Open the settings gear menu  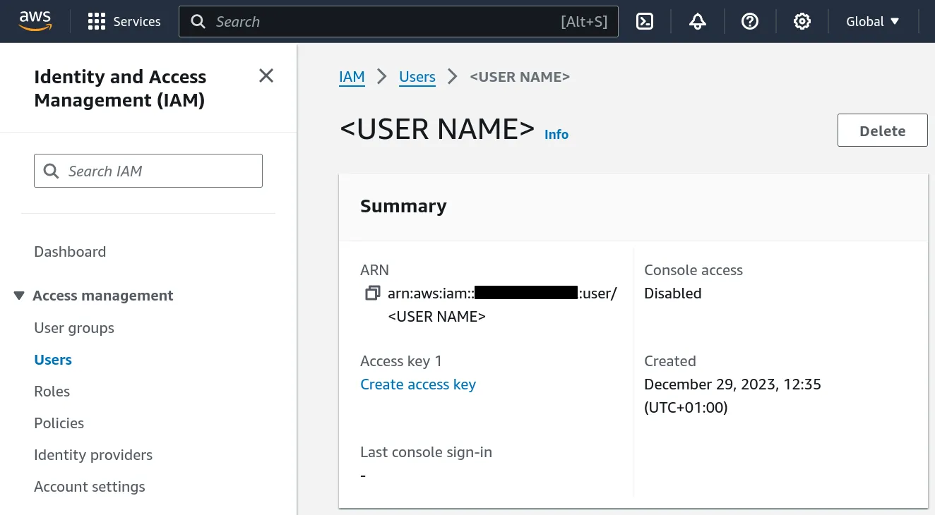point(802,22)
